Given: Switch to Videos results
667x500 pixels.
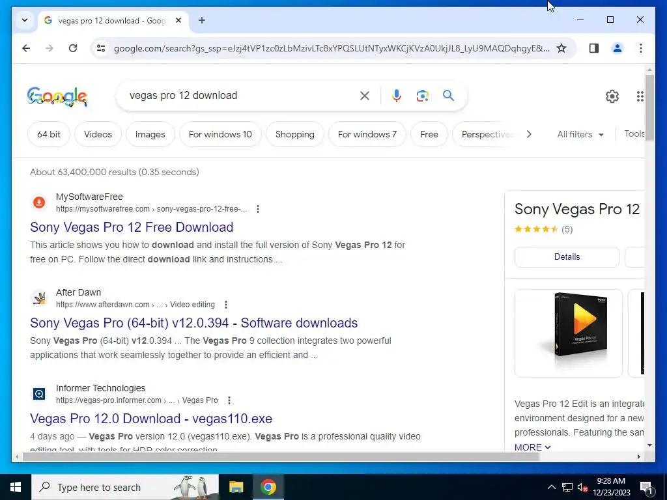Looking at the screenshot, I should [x=98, y=134].
